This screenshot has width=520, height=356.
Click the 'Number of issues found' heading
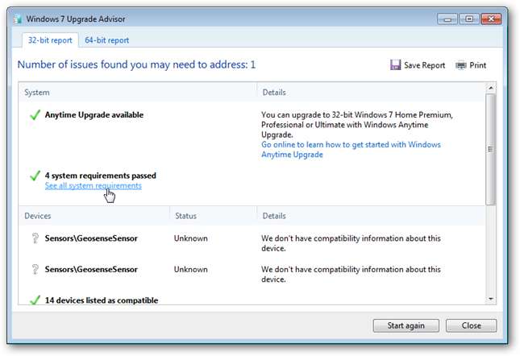136,64
